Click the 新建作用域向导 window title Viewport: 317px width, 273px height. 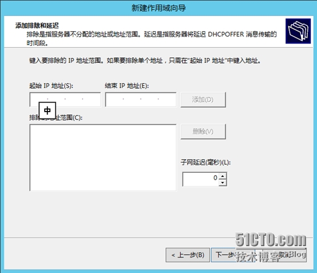158,8
